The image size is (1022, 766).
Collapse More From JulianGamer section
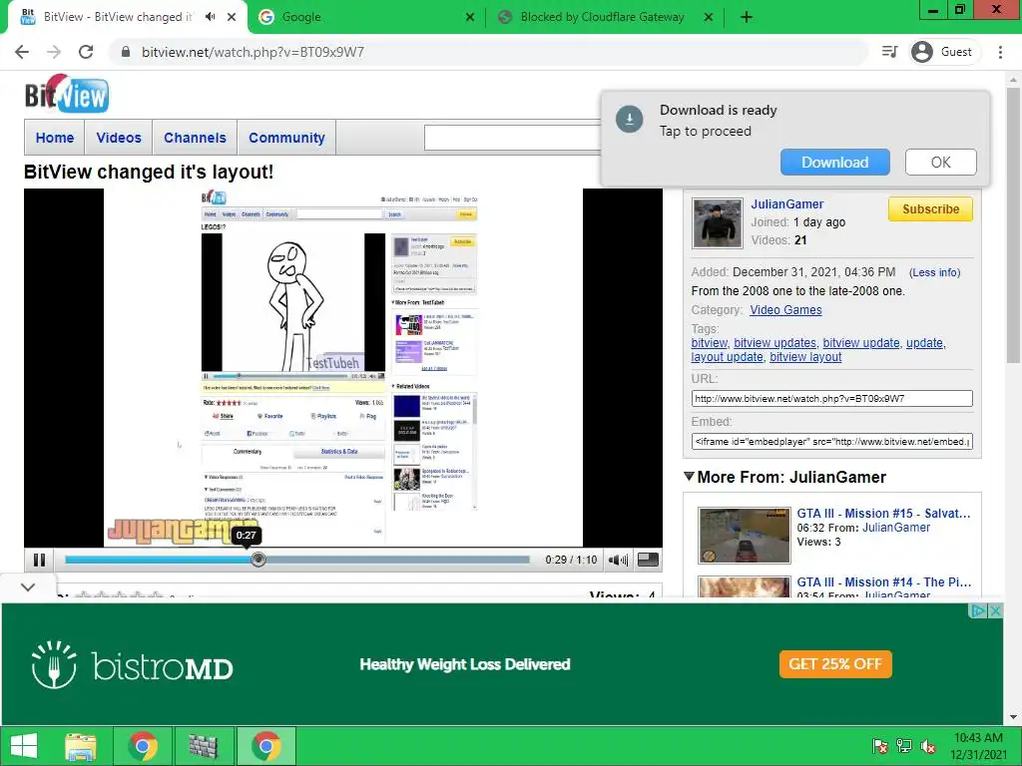(x=689, y=477)
